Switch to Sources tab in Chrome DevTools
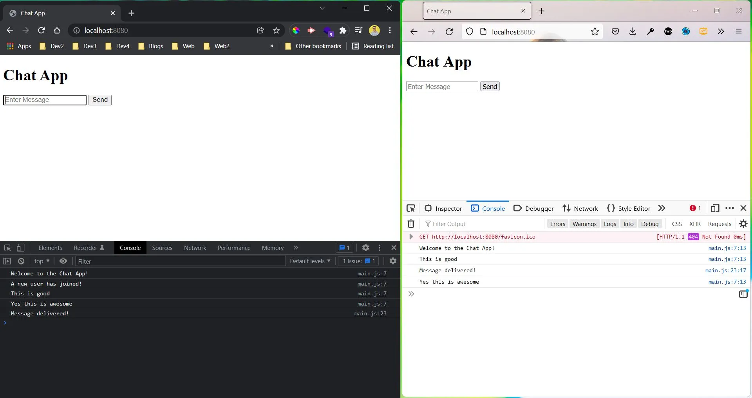This screenshot has height=398, width=752. [162, 248]
